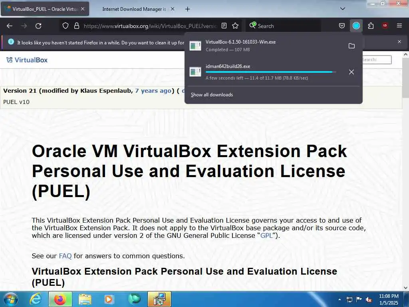Click the search engine magnifier icon
This screenshot has height=307, width=409.
pyautogui.click(x=253, y=25)
